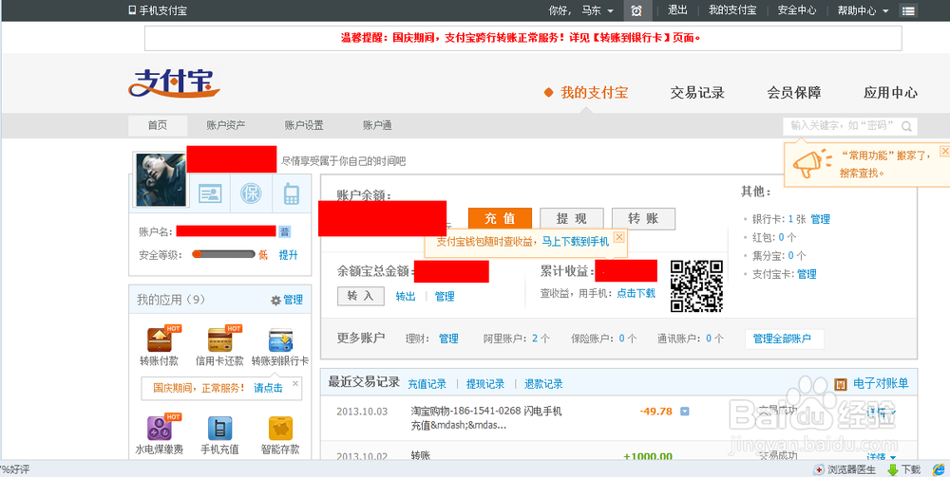Close the 国庆期间 service notice

pyautogui.click(x=295, y=383)
